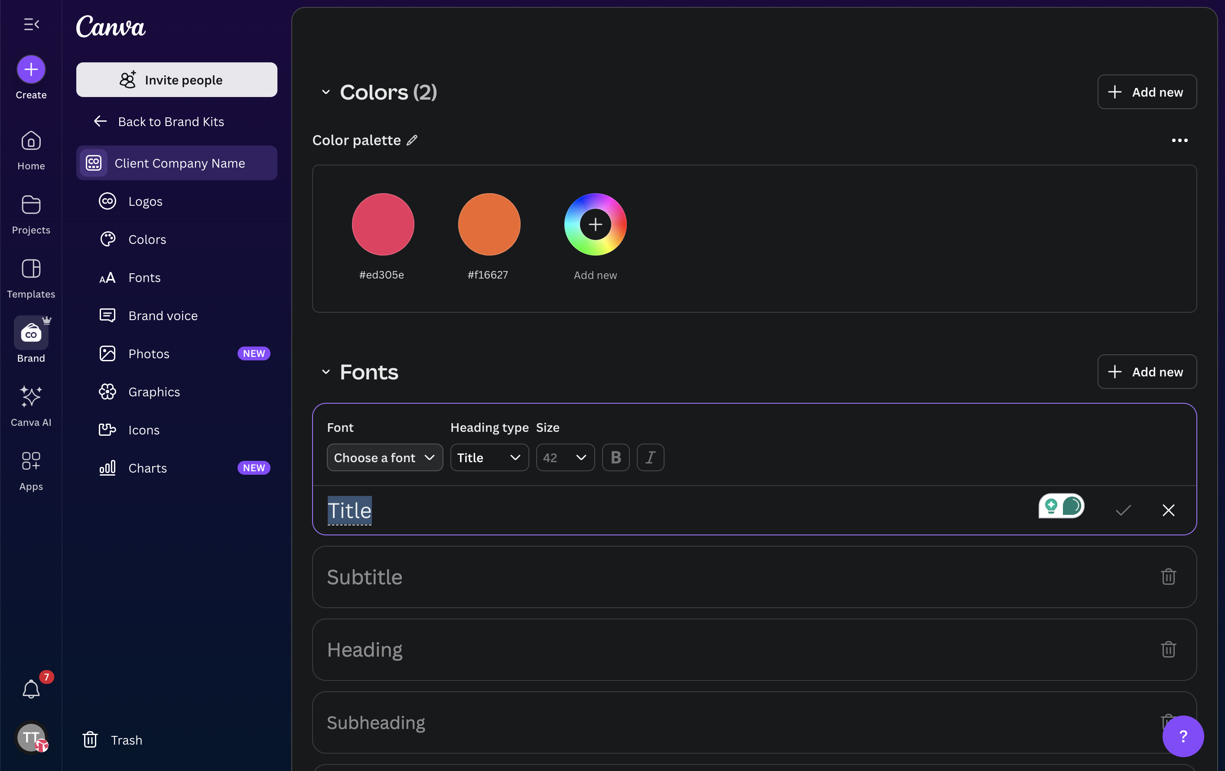The height and width of the screenshot is (771, 1225).
Task: Open Apps from the left rail
Action: (31, 471)
